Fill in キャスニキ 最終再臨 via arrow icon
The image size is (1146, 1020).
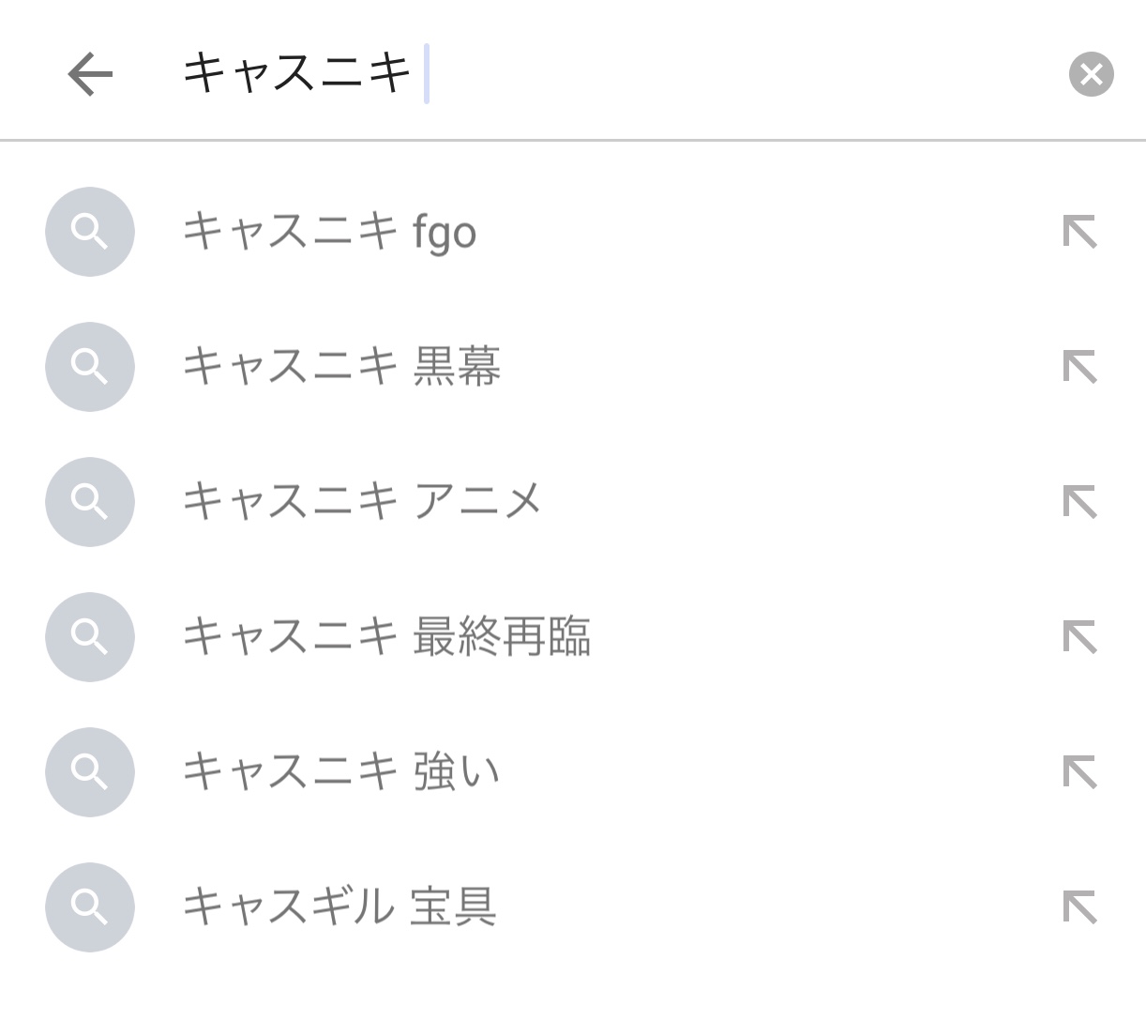(x=1079, y=637)
